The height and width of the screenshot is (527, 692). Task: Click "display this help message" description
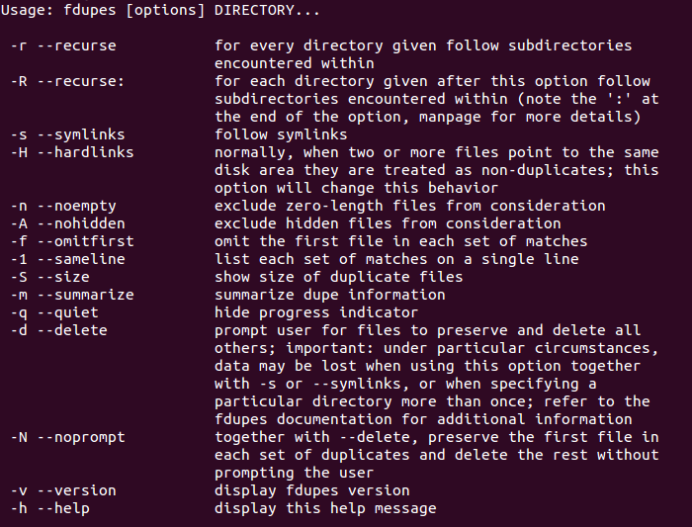click(x=325, y=508)
